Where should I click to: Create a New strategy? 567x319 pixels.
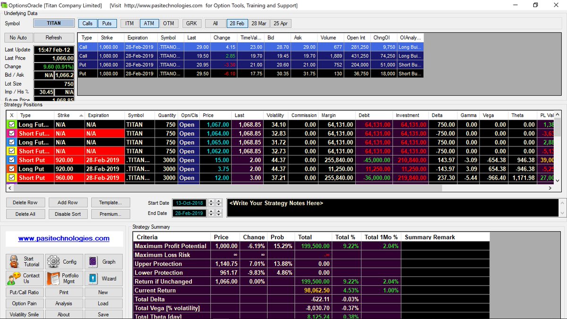coord(103,292)
